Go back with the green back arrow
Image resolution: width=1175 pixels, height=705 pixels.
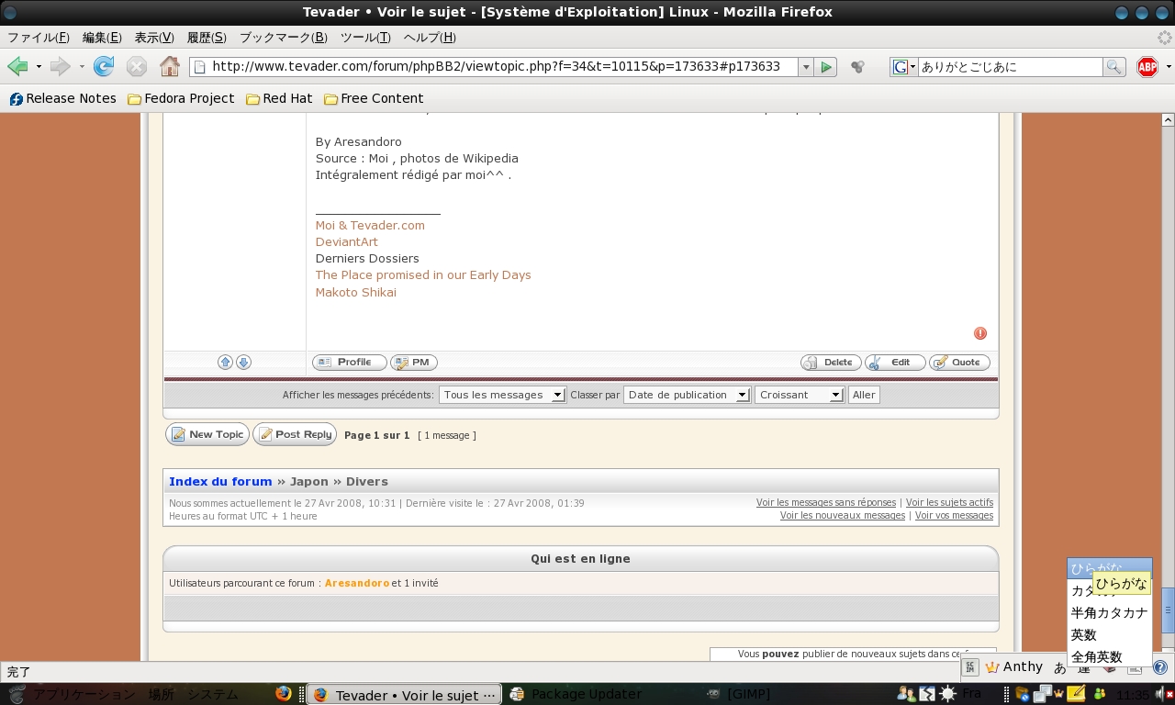point(17,66)
